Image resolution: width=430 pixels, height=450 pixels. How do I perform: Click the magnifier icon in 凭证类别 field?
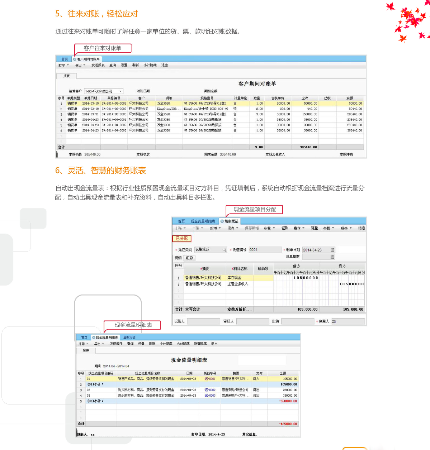[225, 250]
